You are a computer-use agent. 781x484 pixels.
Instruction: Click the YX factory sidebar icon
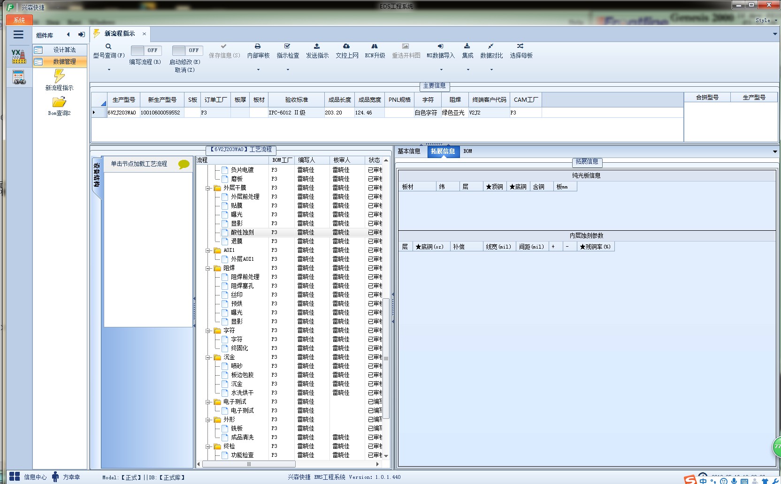tap(19, 56)
